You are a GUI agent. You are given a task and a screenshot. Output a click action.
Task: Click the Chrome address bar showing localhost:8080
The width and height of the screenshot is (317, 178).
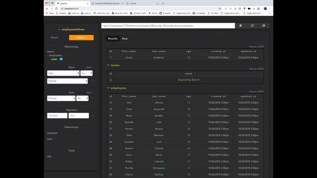(140, 9)
